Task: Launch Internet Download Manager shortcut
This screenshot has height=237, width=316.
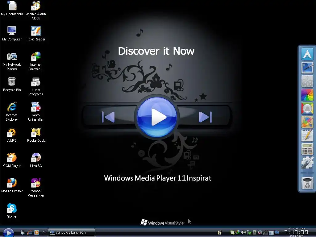Action: click(36, 61)
